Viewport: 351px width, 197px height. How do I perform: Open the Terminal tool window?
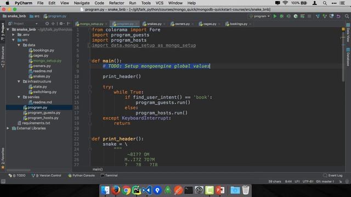[x=109, y=176]
